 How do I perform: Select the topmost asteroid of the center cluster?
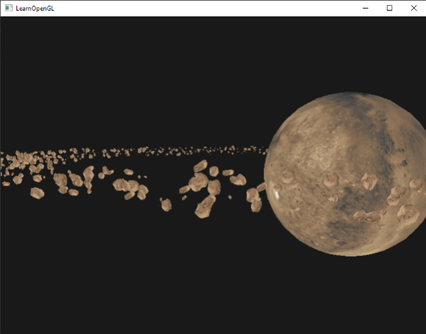200,166
